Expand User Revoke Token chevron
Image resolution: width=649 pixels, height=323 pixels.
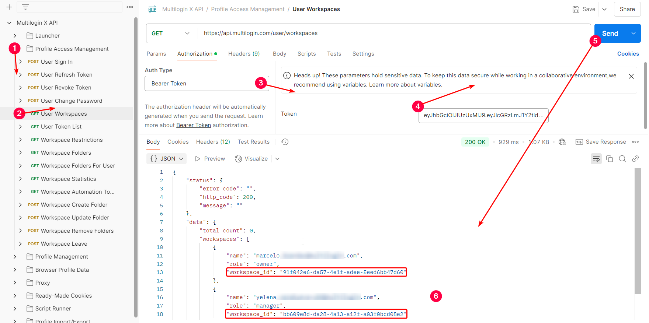click(20, 88)
